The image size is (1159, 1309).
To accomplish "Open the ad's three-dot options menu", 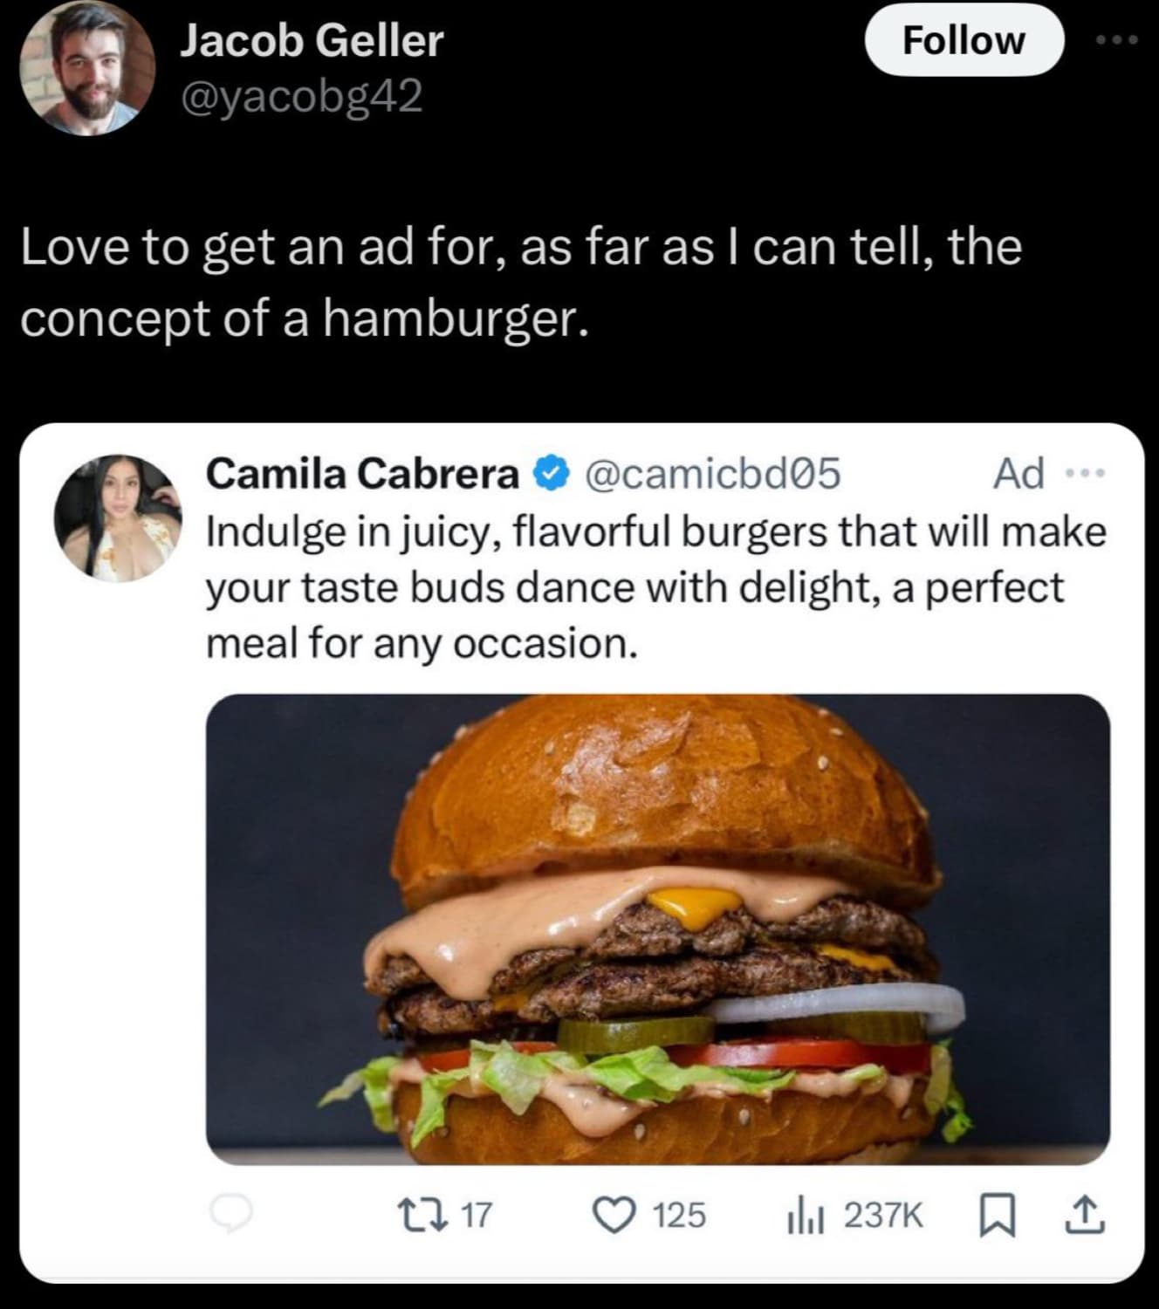I will [1087, 474].
